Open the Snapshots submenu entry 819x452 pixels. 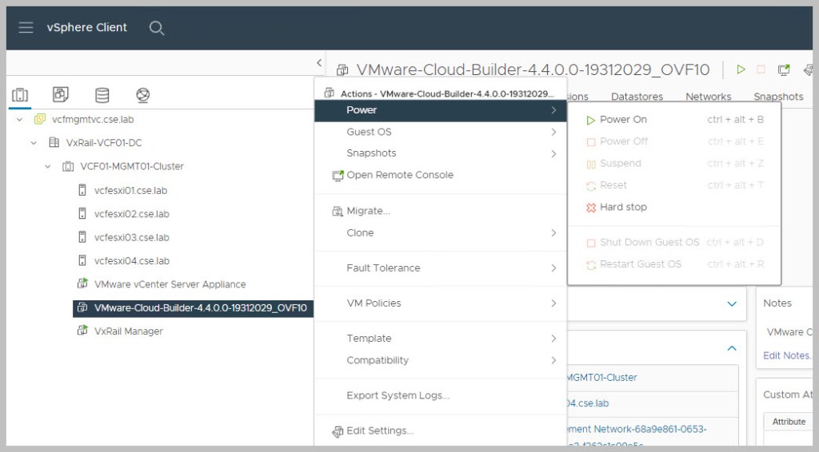[371, 153]
